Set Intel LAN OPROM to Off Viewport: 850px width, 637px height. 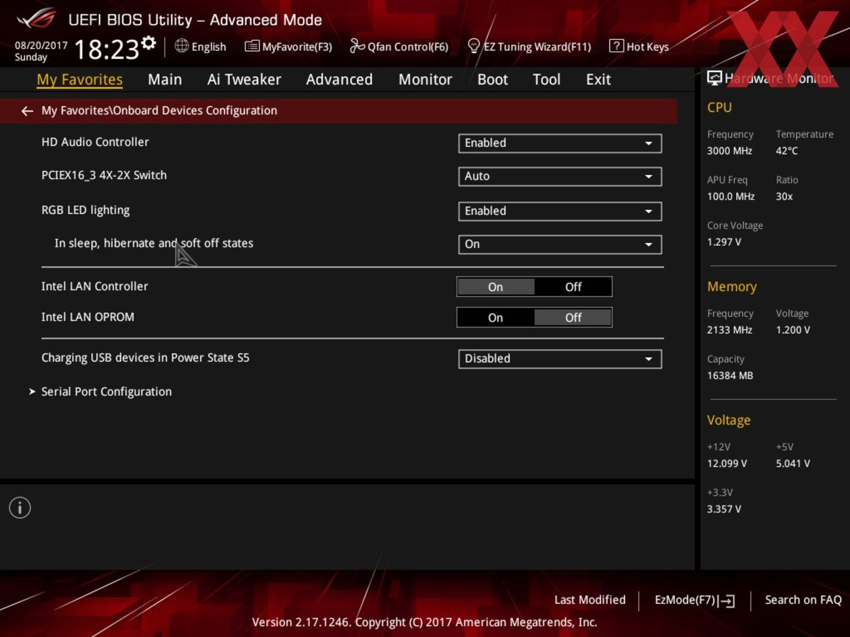click(x=573, y=317)
